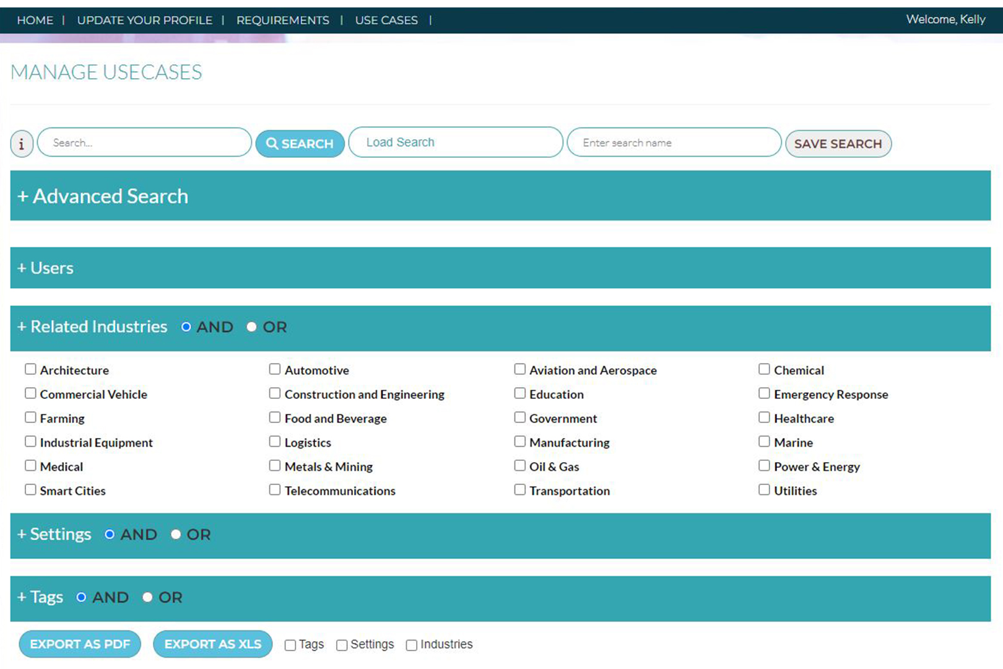1003x669 pixels.
Task: Select OR radio for Tags
Action: tap(147, 598)
